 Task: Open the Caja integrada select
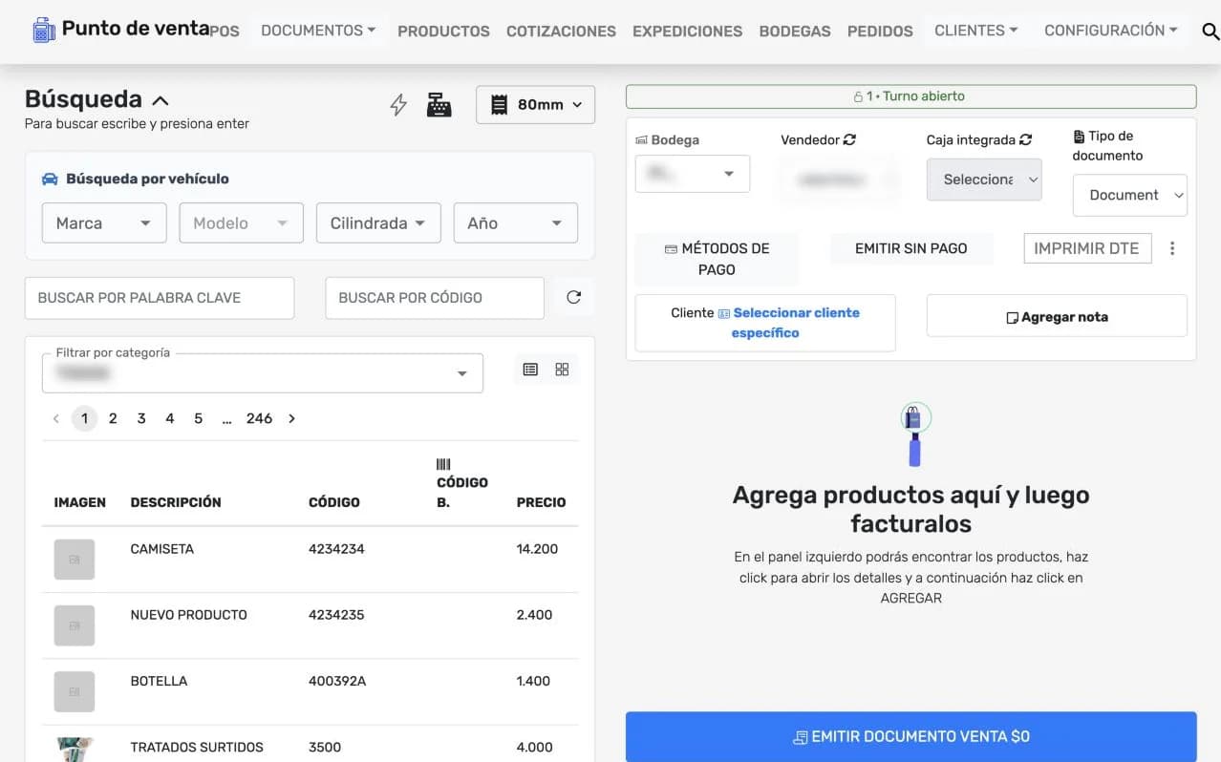point(984,180)
